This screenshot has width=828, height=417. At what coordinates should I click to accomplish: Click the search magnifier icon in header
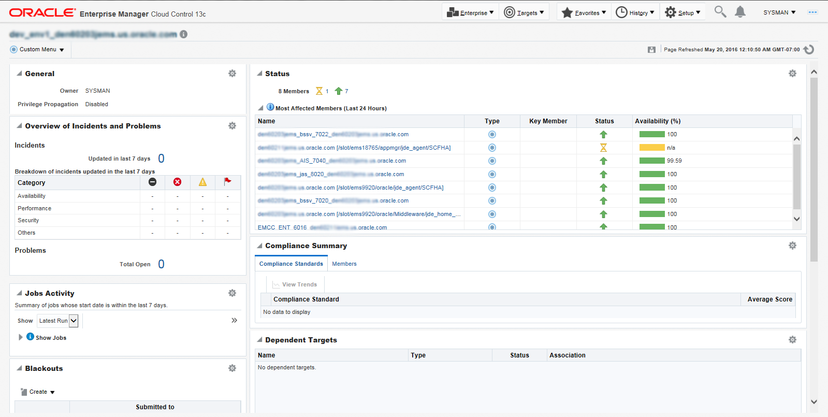pos(720,11)
